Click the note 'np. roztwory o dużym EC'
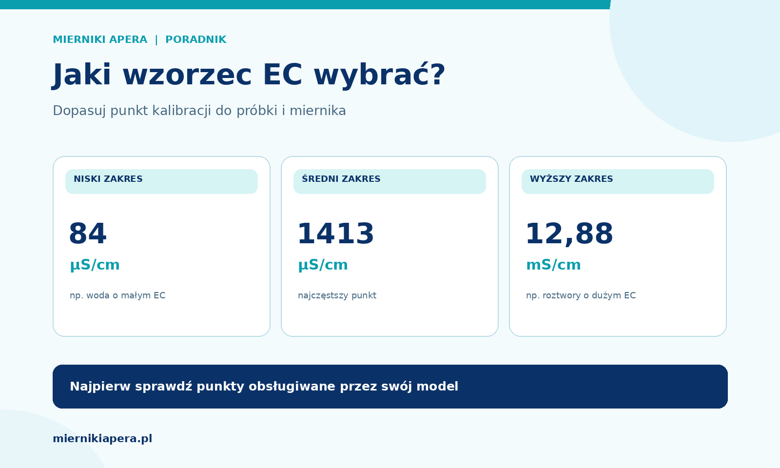The height and width of the screenshot is (468, 780). pyautogui.click(x=581, y=295)
